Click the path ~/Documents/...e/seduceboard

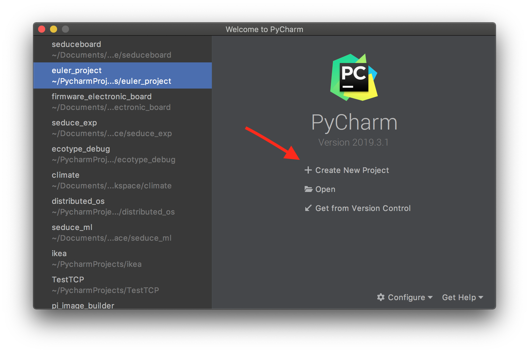point(112,55)
